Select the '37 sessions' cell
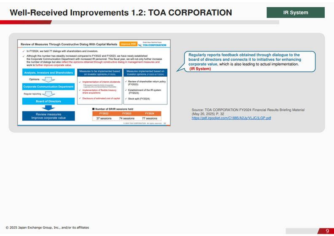The image size is (334, 236). click(x=104, y=118)
